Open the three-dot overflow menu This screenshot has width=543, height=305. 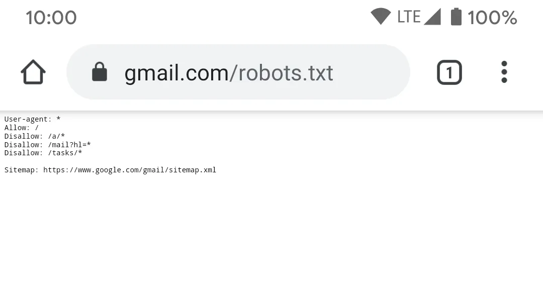504,72
